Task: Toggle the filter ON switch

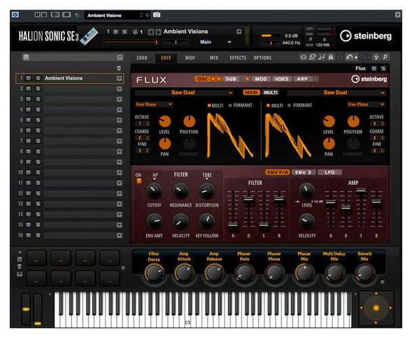Action: 139,181
